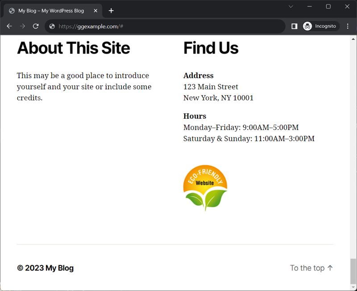Close the My Blog tab
This screenshot has width=357, height=291.
click(95, 11)
